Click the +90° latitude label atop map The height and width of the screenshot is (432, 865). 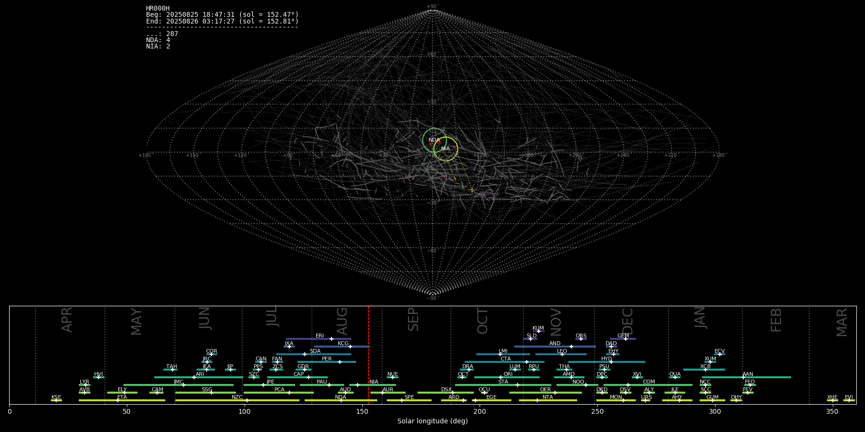pyautogui.click(x=432, y=7)
